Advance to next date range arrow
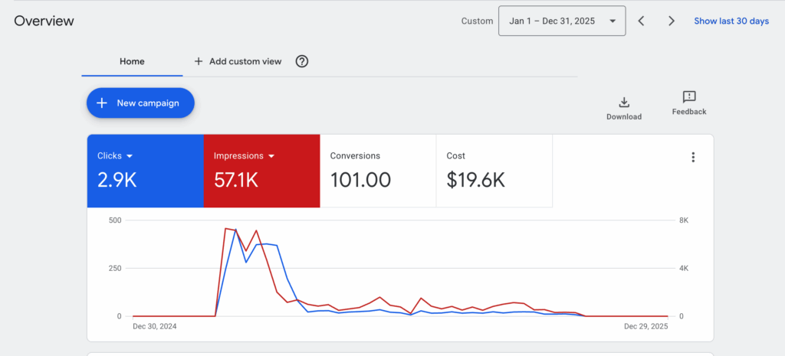The height and width of the screenshot is (356, 785). [672, 21]
